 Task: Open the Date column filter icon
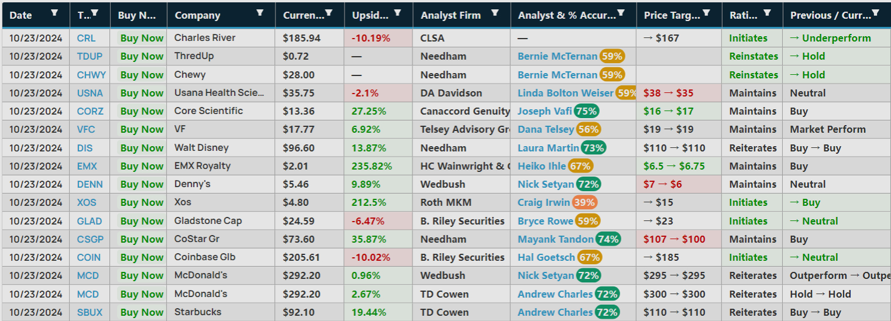54,13
